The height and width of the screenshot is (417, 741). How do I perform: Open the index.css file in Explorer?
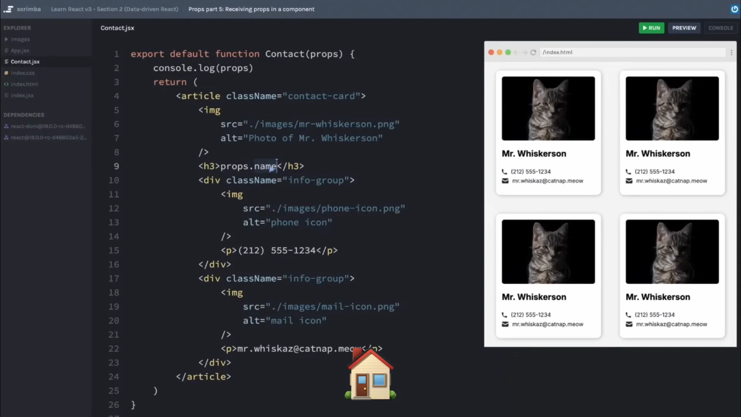click(x=23, y=73)
